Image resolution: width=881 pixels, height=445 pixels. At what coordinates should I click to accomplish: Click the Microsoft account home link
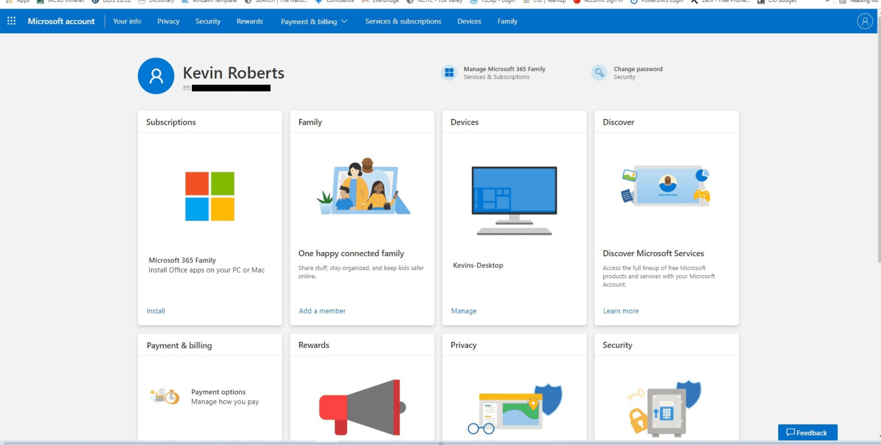click(61, 21)
